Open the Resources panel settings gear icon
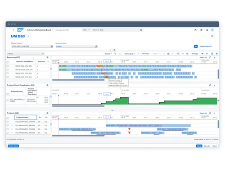225x169 pixels. [47, 57]
